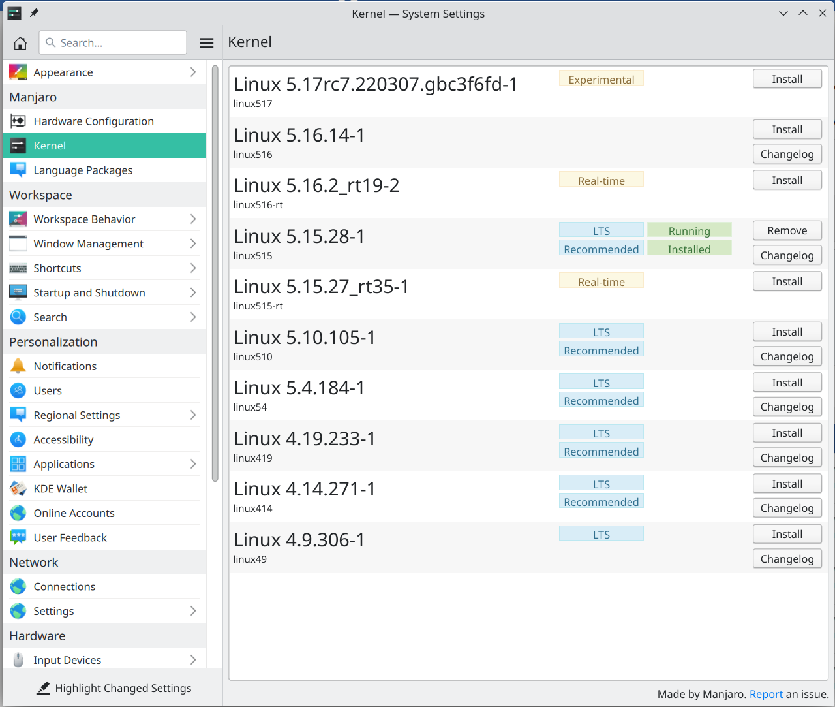Click the linux49 package name text
Viewport: 835px width, 707px height.
pyautogui.click(x=250, y=559)
